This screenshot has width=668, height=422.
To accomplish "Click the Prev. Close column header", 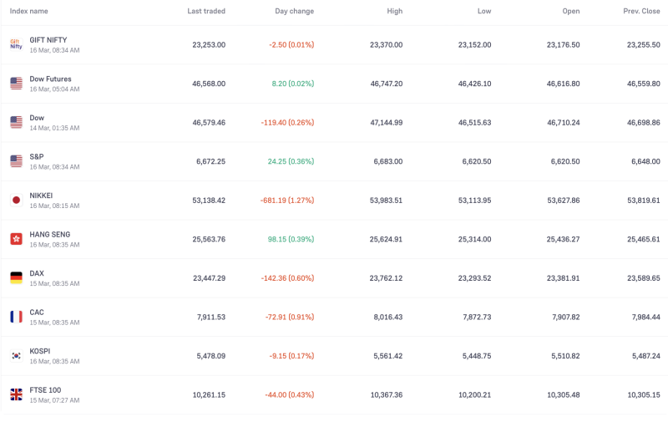I will [641, 11].
